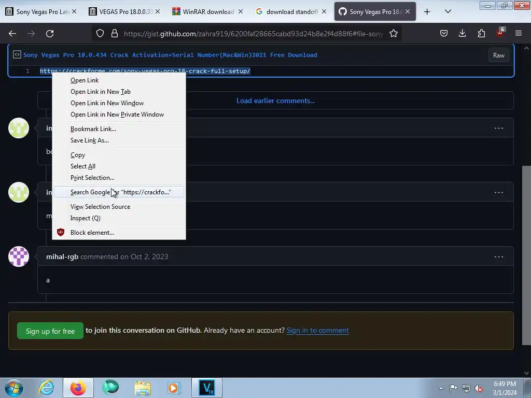
Task: Choose 'View Selection Source'
Action: click(x=119, y=207)
